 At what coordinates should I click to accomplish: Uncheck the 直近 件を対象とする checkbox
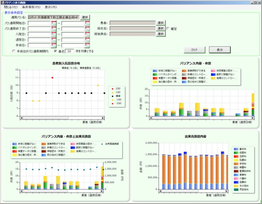pyautogui.click(x=55, y=51)
